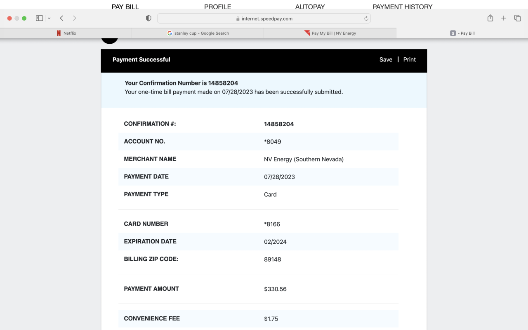
Task: Go back with the back arrow
Action: pos(61,18)
